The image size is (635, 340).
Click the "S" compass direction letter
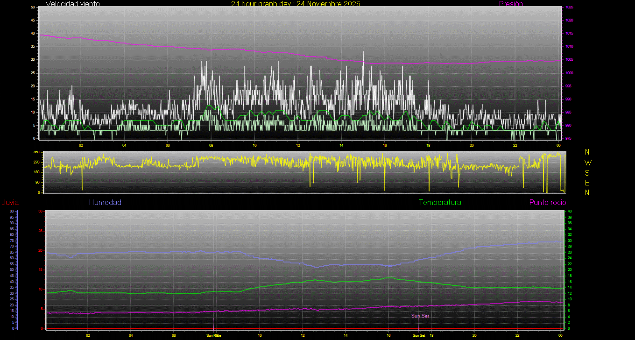click(587, 172)
